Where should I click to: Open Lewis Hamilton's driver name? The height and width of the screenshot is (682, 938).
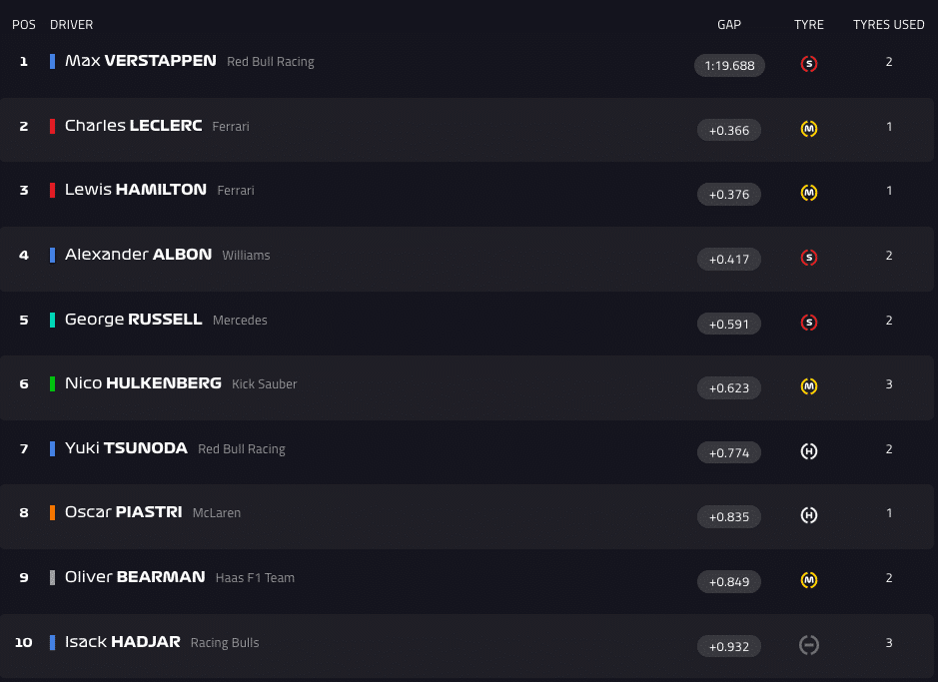136,190
